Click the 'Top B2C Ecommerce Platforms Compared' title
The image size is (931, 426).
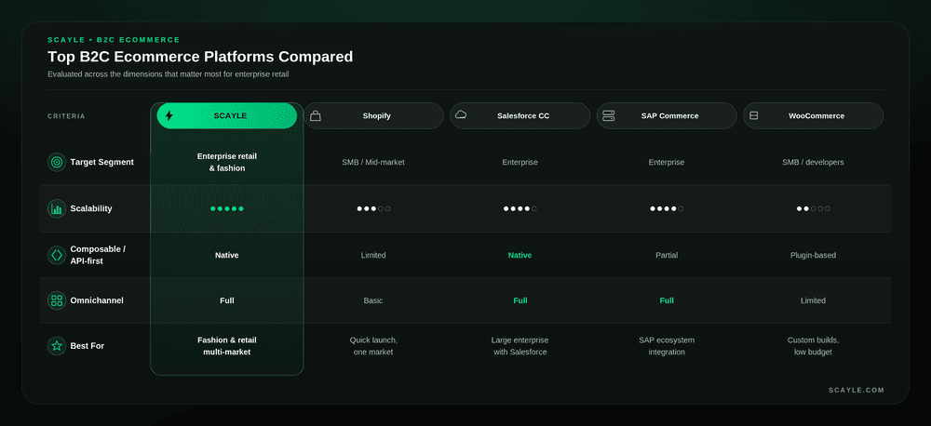[200, 57]
